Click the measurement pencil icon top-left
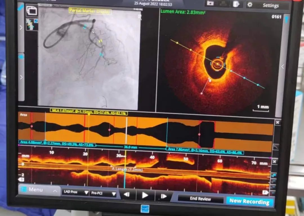 pos(21,8)
